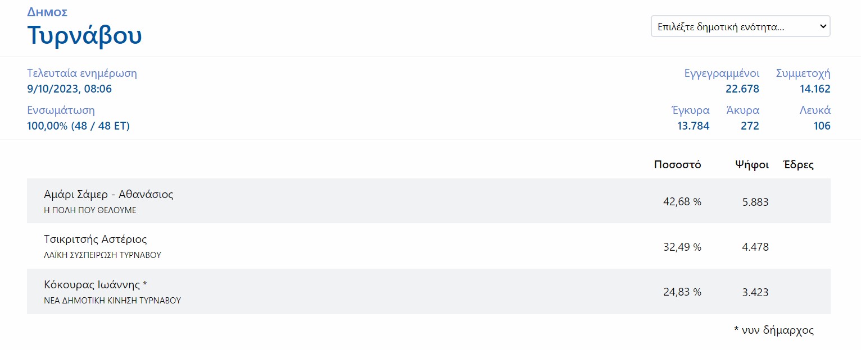This screenshot has height=350, width=861.
Task: Click the Δήμος label above the title
Action: pyautogui.click(x=47, y=12)
